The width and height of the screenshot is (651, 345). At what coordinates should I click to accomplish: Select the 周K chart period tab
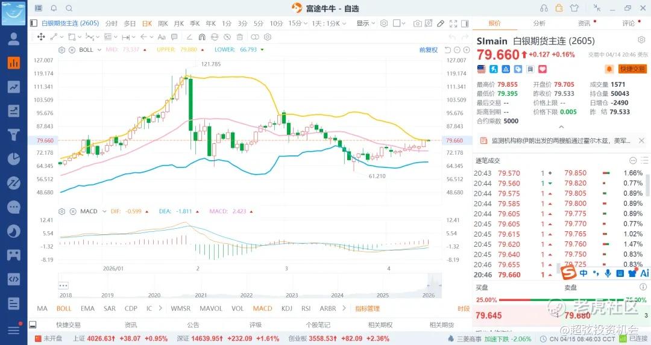(x=163, y=23)
